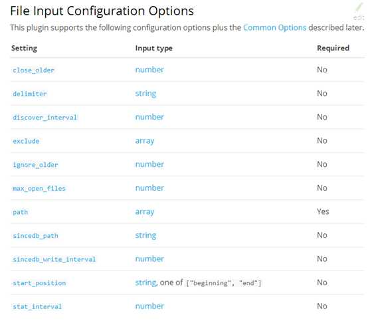Open the stat_interval setting link
Image resolution: width=368 pixels, height=323 pixels.
click(x=37, y=306)
